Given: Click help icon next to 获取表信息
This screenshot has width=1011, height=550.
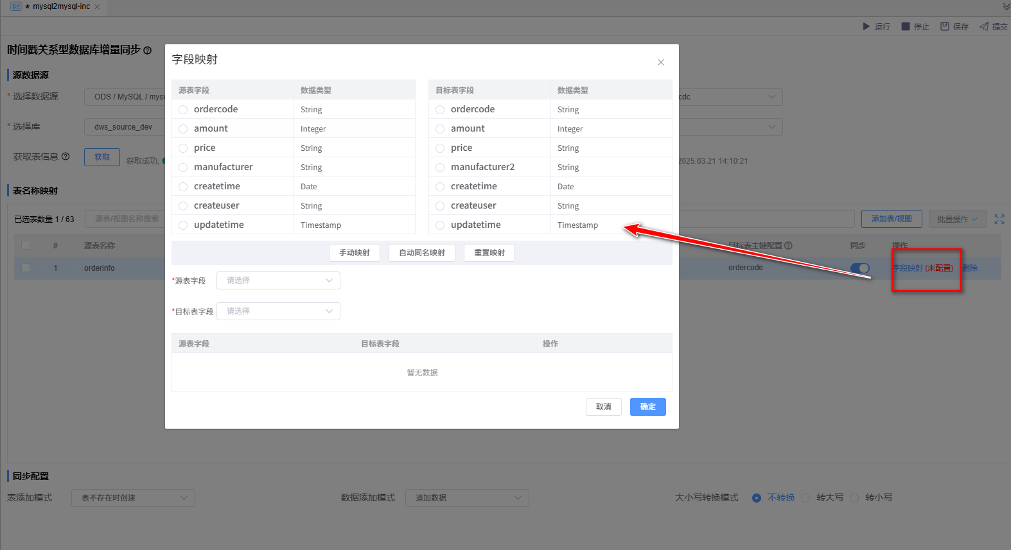Looking at the screenshot, I should 66,157.
